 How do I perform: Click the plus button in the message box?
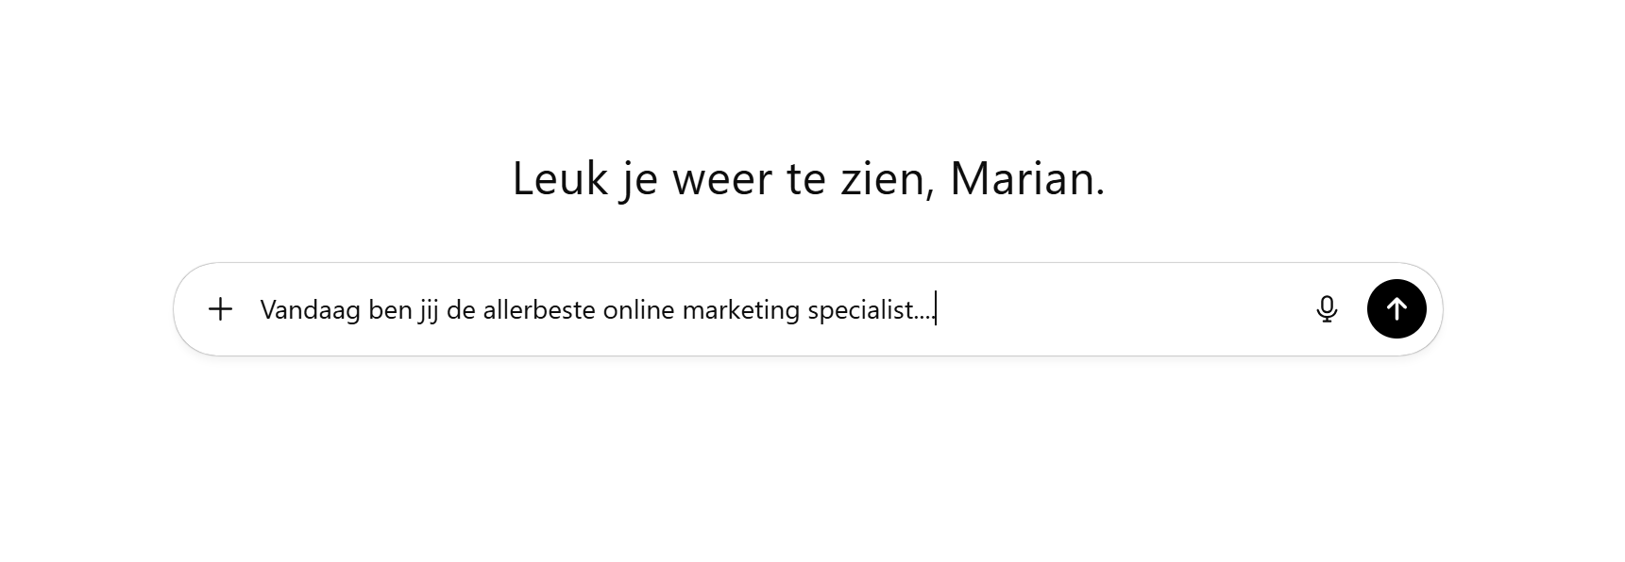point(220,309)
